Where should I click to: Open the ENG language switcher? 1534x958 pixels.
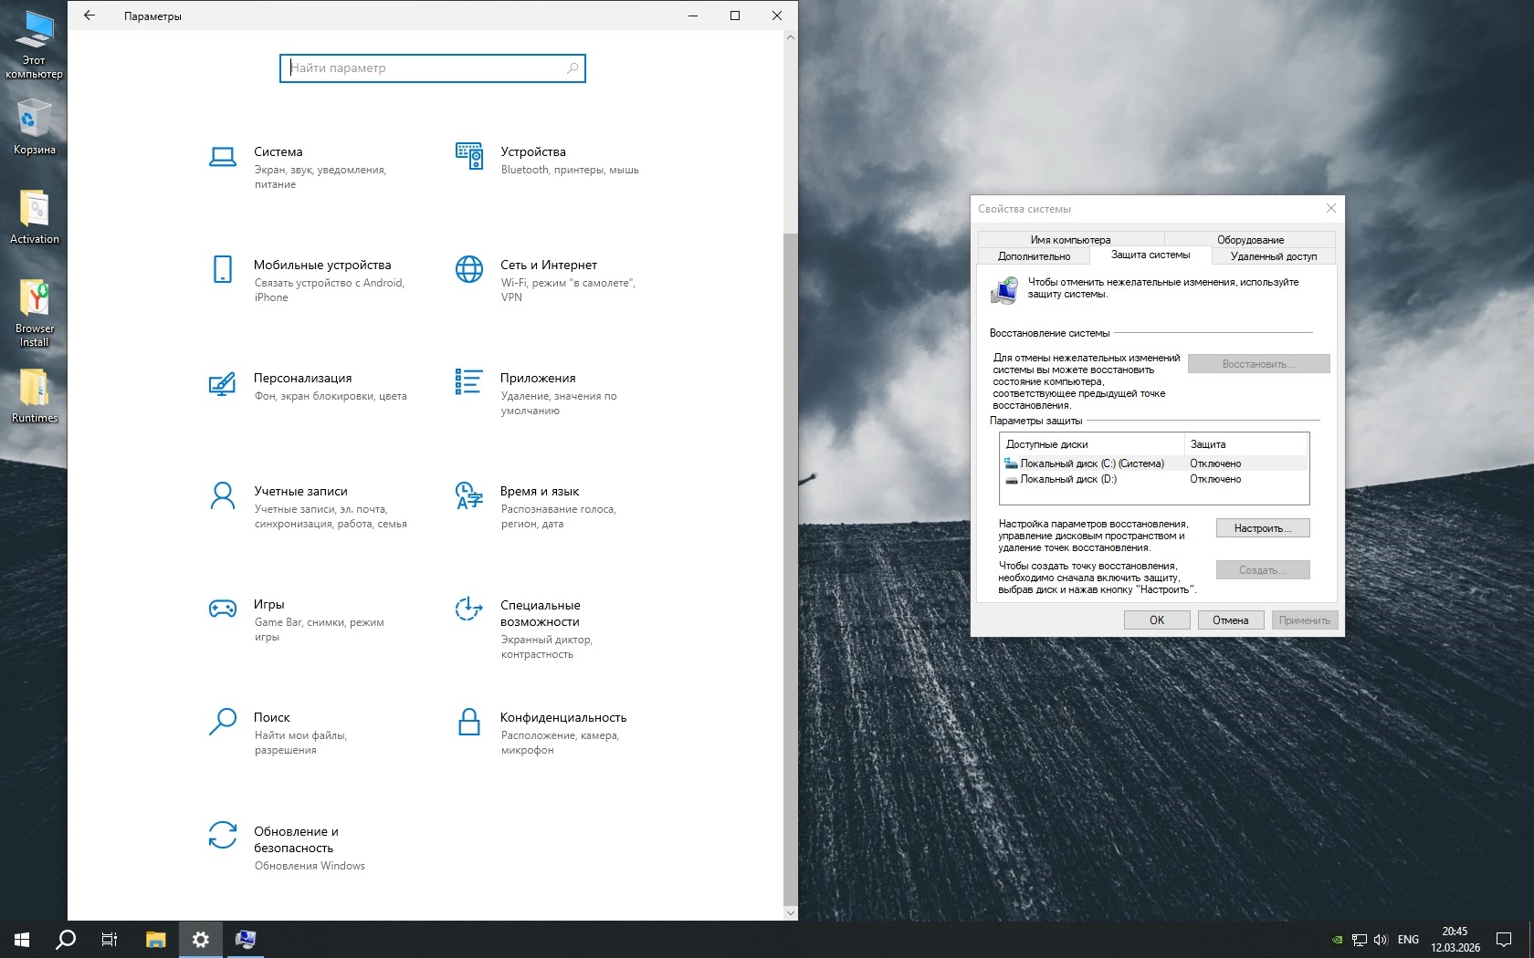[1408, 940]
